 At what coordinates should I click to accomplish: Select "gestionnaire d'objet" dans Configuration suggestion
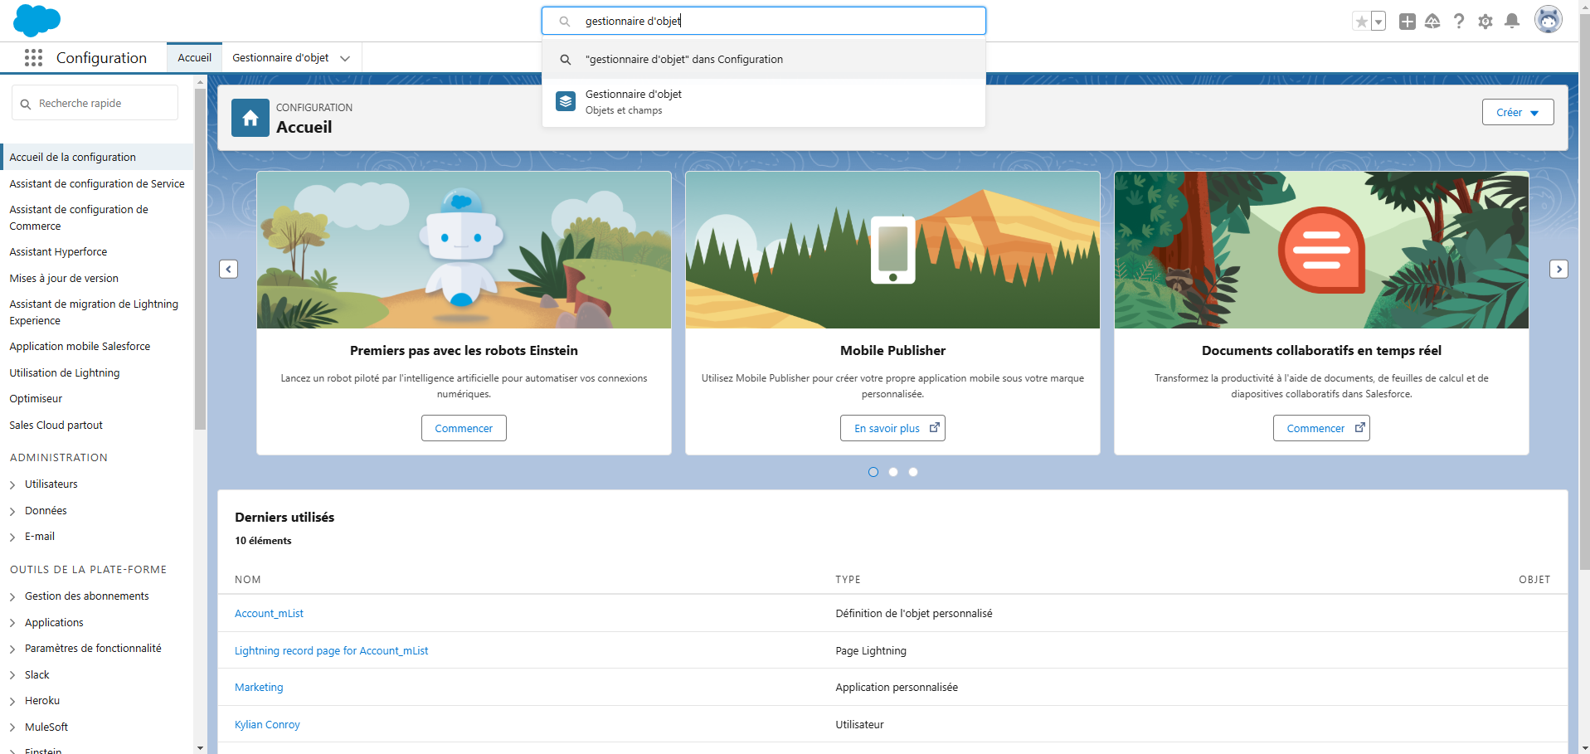764,60
